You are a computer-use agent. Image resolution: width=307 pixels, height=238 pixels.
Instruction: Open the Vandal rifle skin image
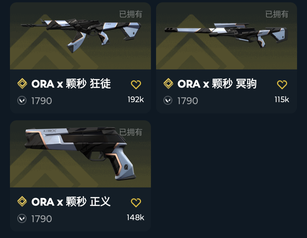(80, 36)
